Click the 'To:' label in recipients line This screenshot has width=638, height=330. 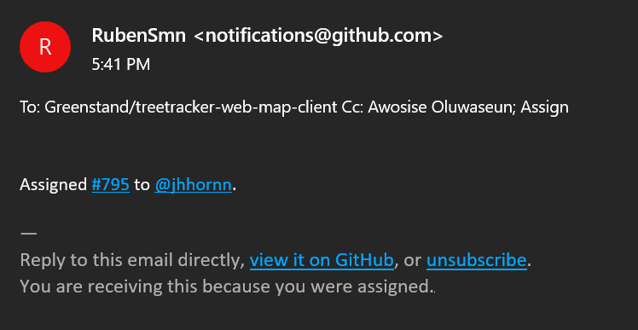(x=30, y=107)
